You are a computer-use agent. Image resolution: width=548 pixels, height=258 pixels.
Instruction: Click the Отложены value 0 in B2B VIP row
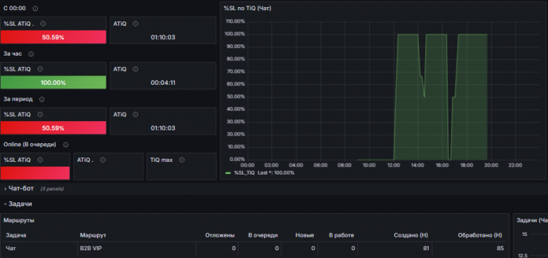coord(234,248)
